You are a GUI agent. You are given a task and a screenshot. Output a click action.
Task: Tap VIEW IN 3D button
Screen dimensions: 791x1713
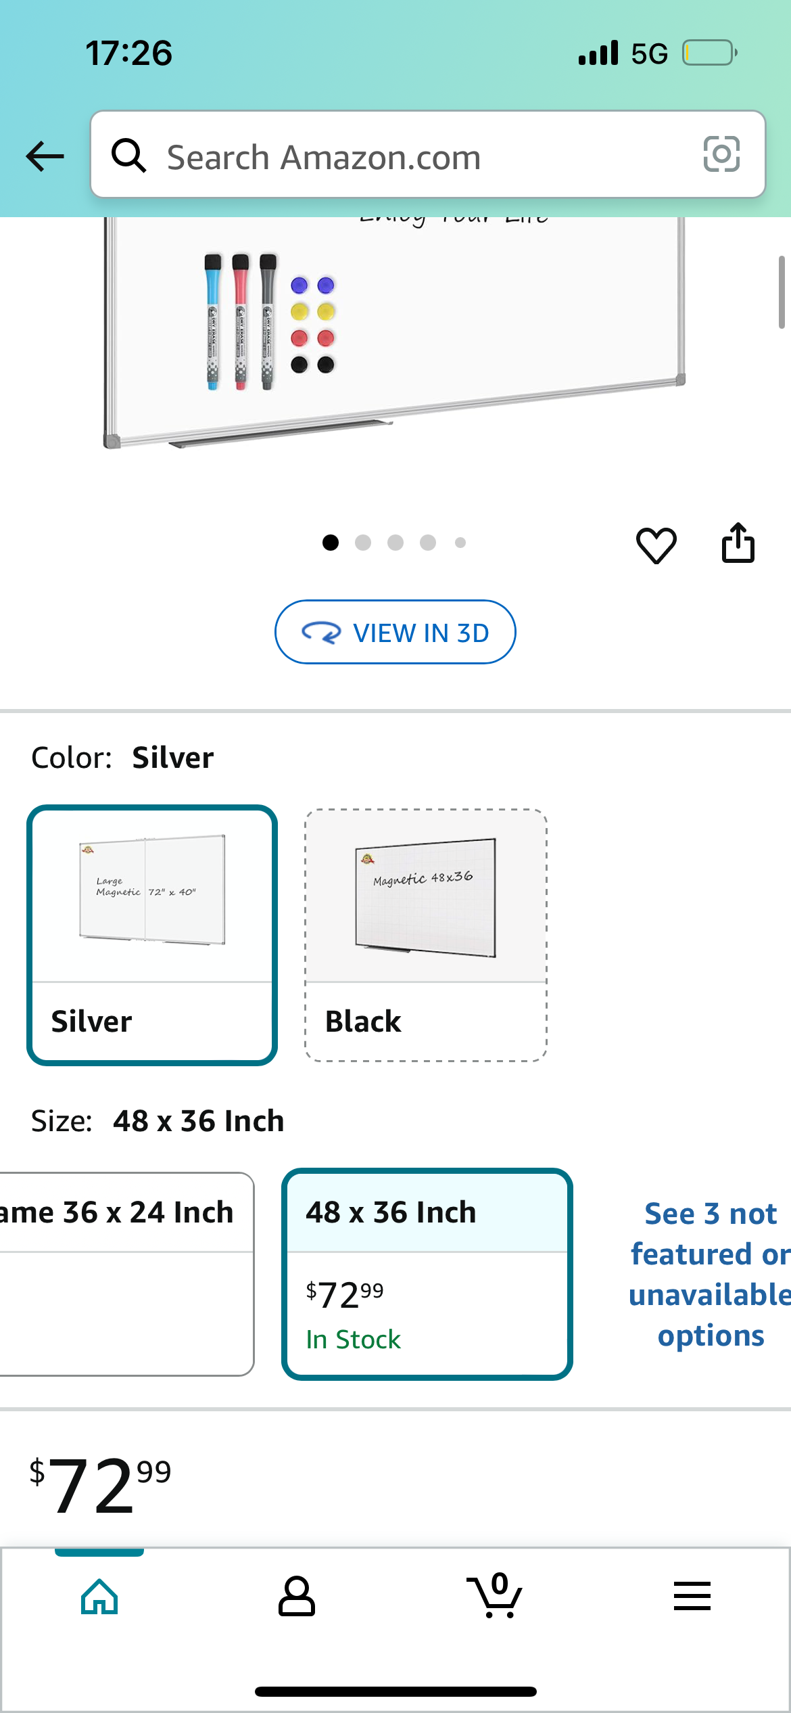(395, 632)
